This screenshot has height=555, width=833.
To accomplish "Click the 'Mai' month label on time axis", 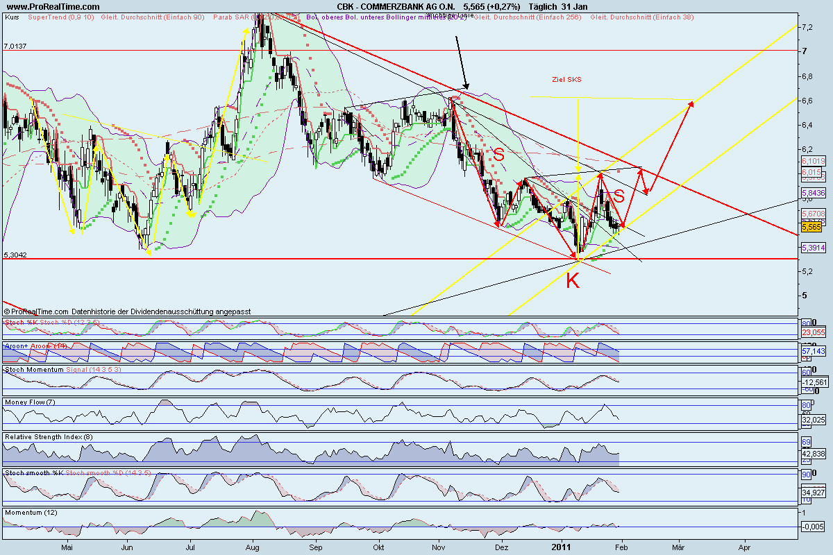I will (x=67, y=547).
